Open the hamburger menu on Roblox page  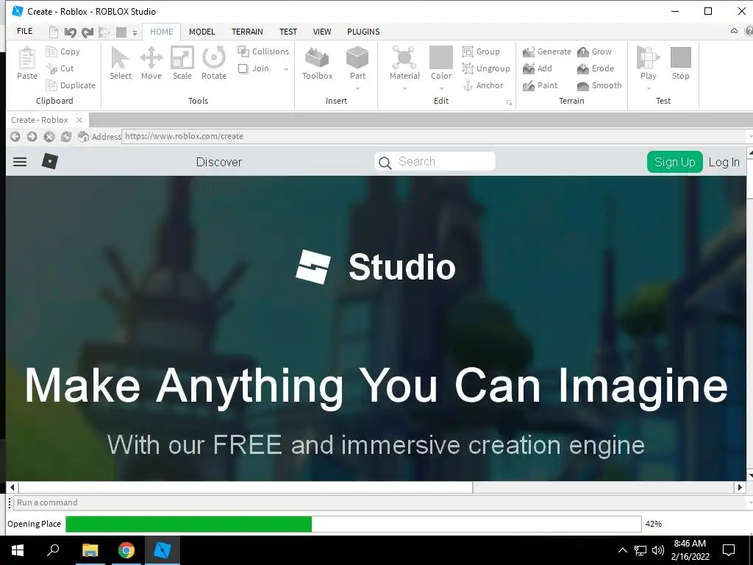20,162
